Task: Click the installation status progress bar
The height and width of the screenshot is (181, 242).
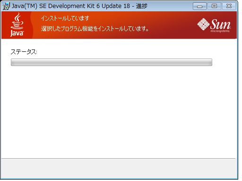Action: point(112,62)
